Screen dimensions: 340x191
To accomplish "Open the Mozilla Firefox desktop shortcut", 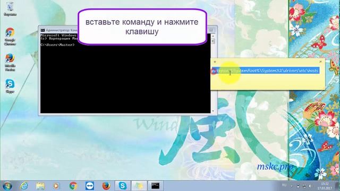I will pos(10,63).
